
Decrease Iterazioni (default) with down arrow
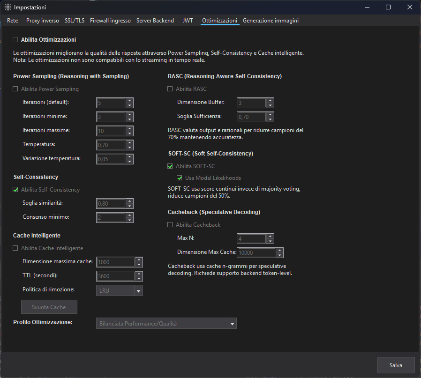[x=130, y=105]
